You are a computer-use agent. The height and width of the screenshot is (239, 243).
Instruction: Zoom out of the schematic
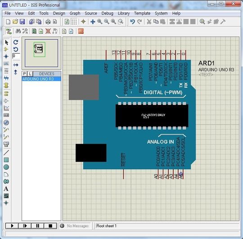(107, 22)
